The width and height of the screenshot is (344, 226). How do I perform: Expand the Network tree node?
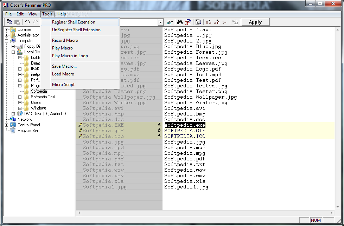tap(7, 119)
